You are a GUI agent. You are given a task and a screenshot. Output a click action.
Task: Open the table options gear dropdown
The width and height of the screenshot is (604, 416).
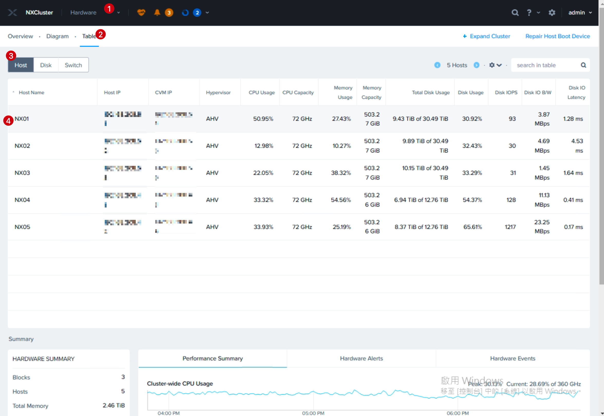coord(495,65)
